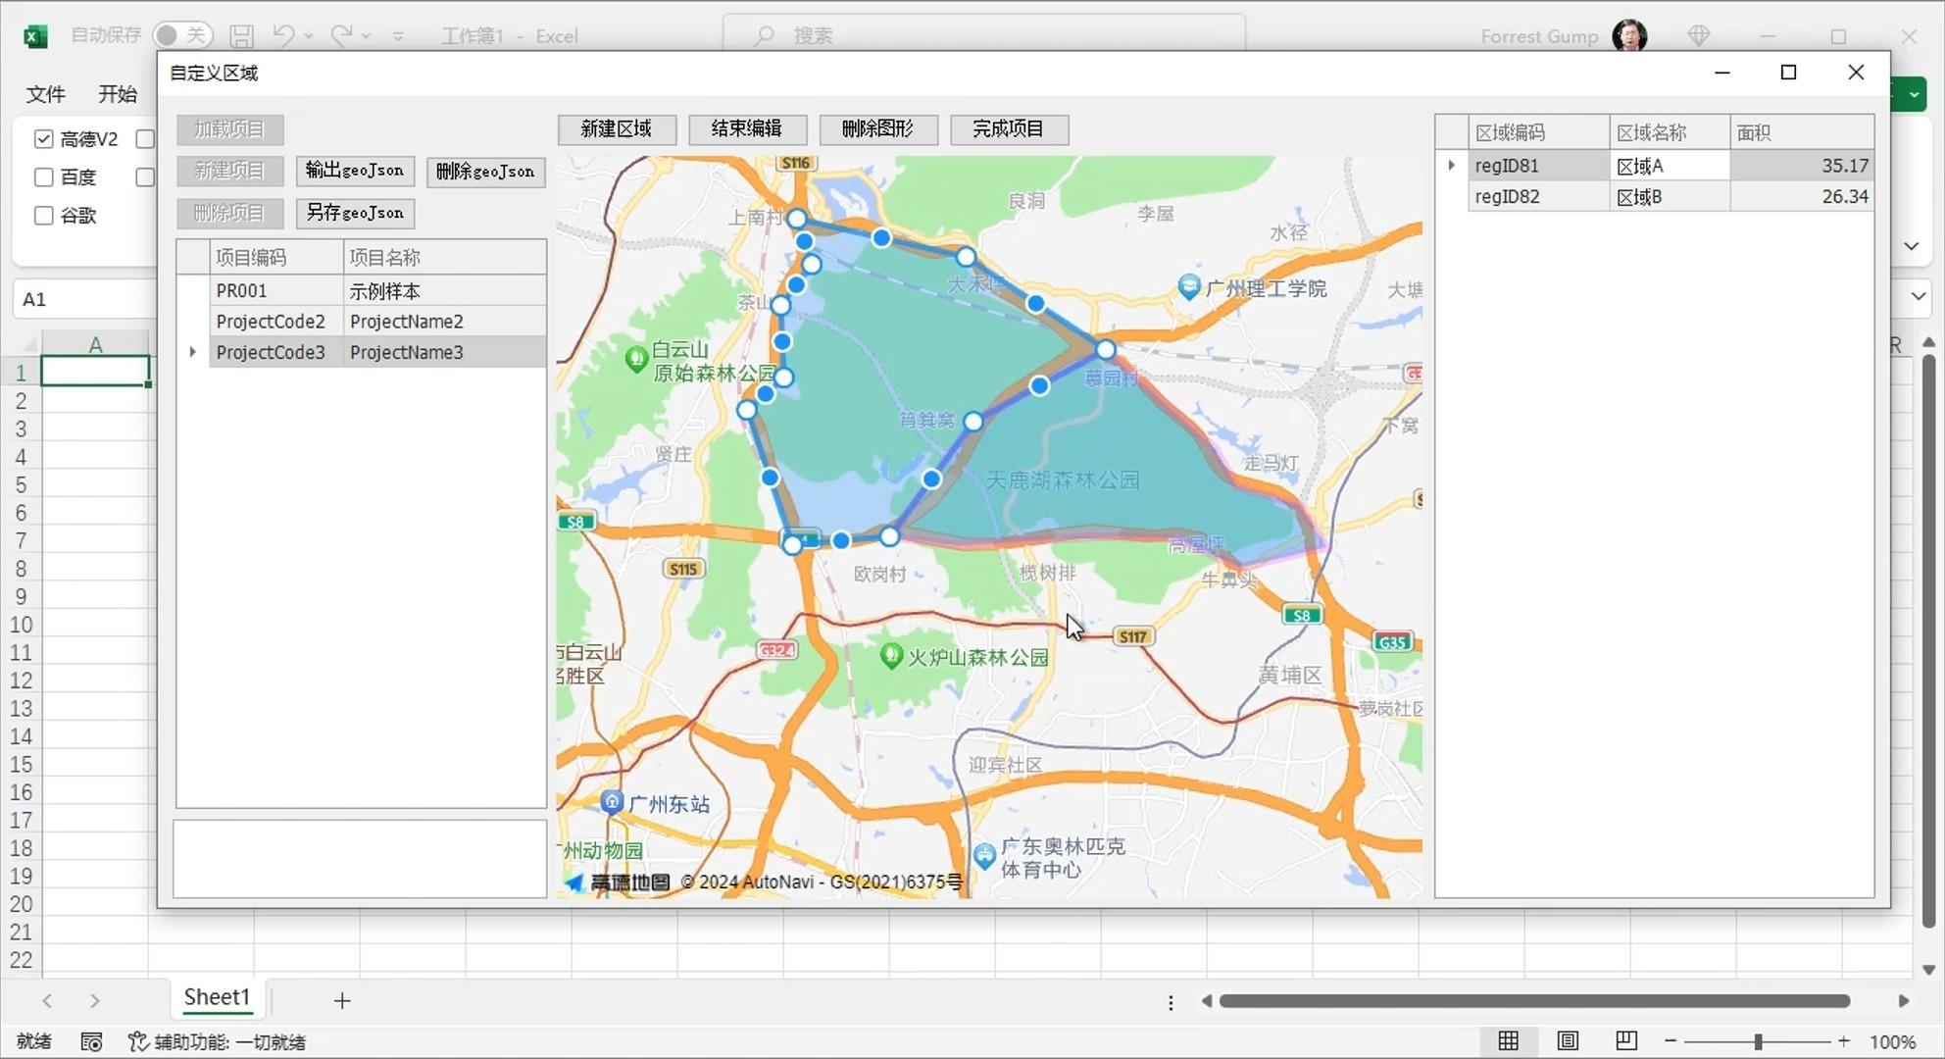Click the 完成项目 button

pyautogui.click(x=1009, y=129)
